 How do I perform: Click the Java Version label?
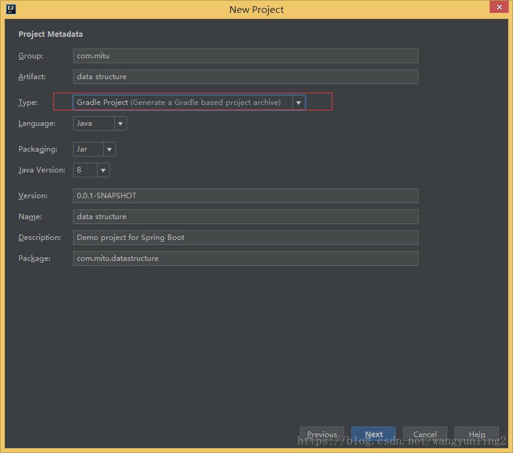[42, 170]
